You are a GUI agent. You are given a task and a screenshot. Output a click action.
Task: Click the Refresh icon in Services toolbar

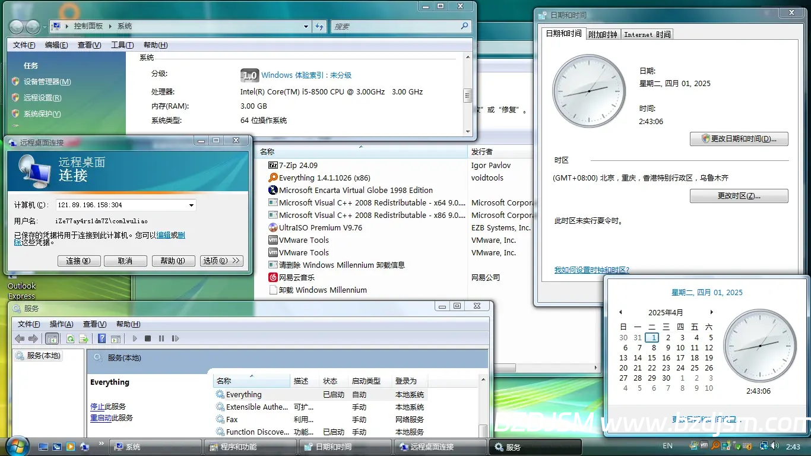point(70,338)
